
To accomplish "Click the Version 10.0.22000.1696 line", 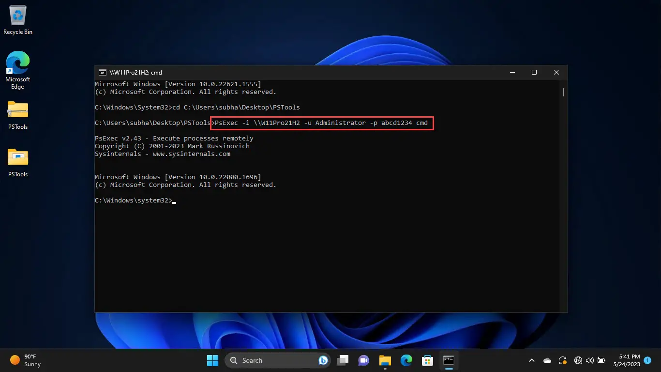I will tap(178, 177).
